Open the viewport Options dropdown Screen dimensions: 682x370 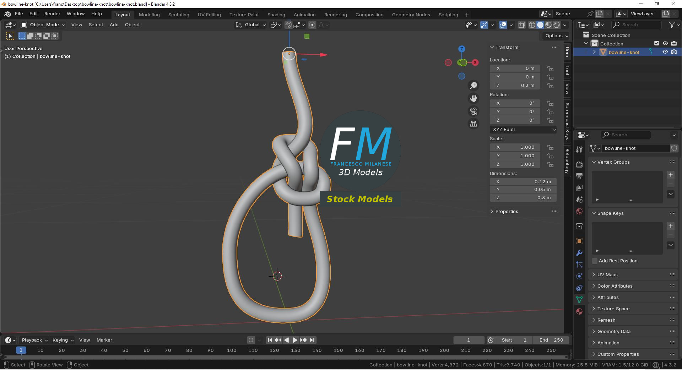pos(557,36)
